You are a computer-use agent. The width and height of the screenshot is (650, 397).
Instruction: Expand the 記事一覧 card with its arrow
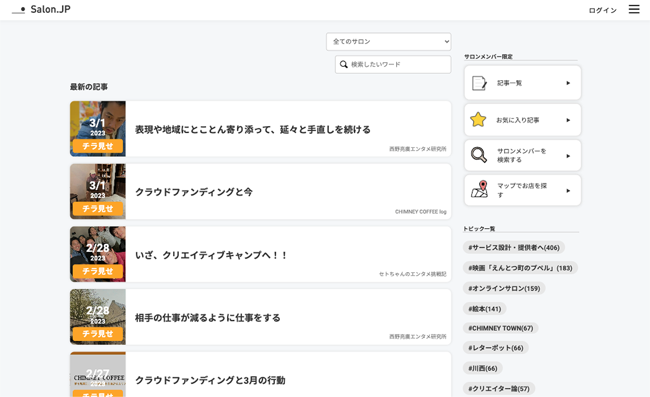point(568,83)
